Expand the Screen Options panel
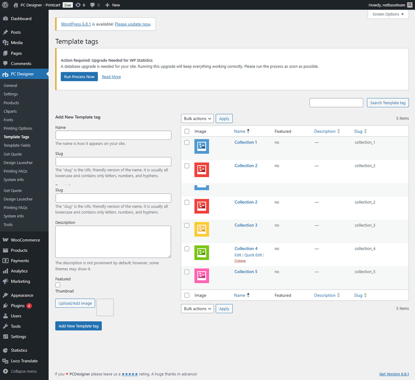Image resolution: width=415 pixels, height=380 pixels. [388, 14]
